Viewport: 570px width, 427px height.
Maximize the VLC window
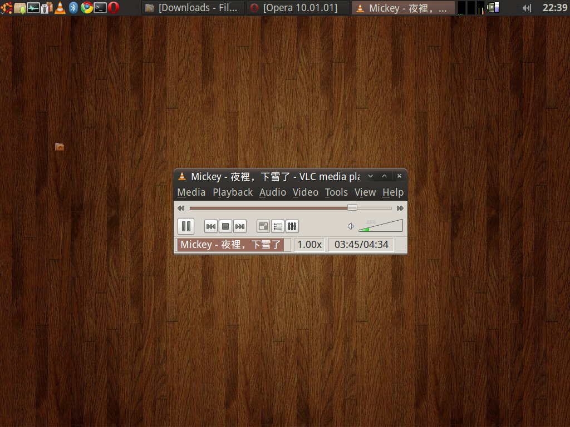[x=384, y=176]
